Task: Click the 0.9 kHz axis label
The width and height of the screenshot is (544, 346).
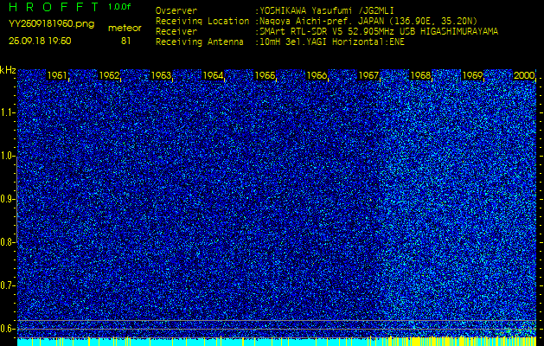Action: coord(7,199)
